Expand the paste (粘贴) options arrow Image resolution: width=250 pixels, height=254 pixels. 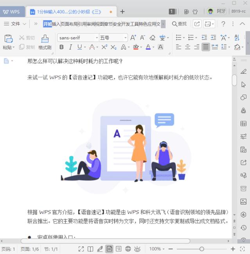13,47
